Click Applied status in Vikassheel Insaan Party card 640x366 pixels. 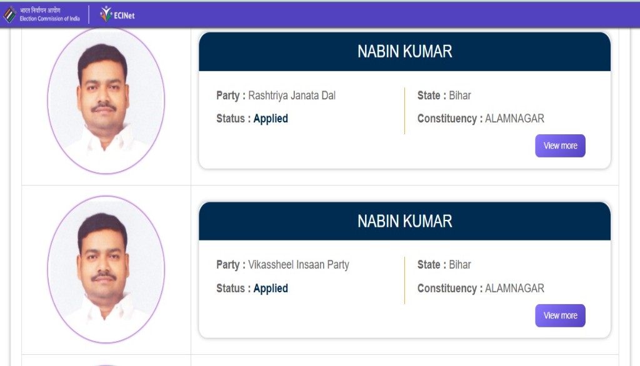(271, 289)
